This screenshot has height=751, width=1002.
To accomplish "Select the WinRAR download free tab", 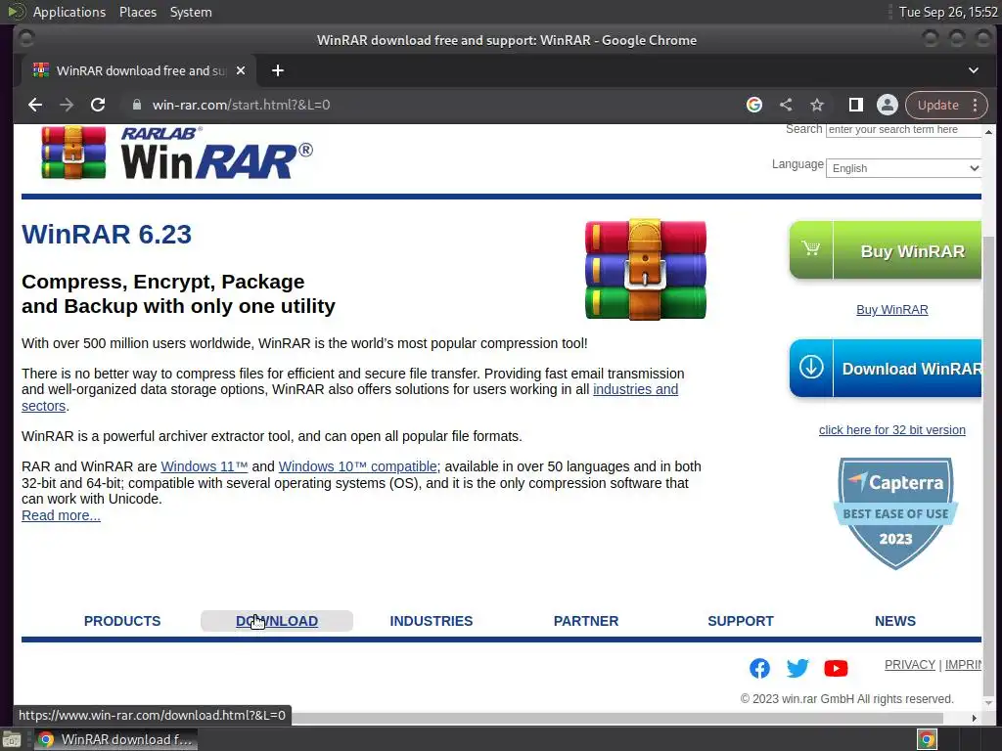I will click(x=139, y=70).
